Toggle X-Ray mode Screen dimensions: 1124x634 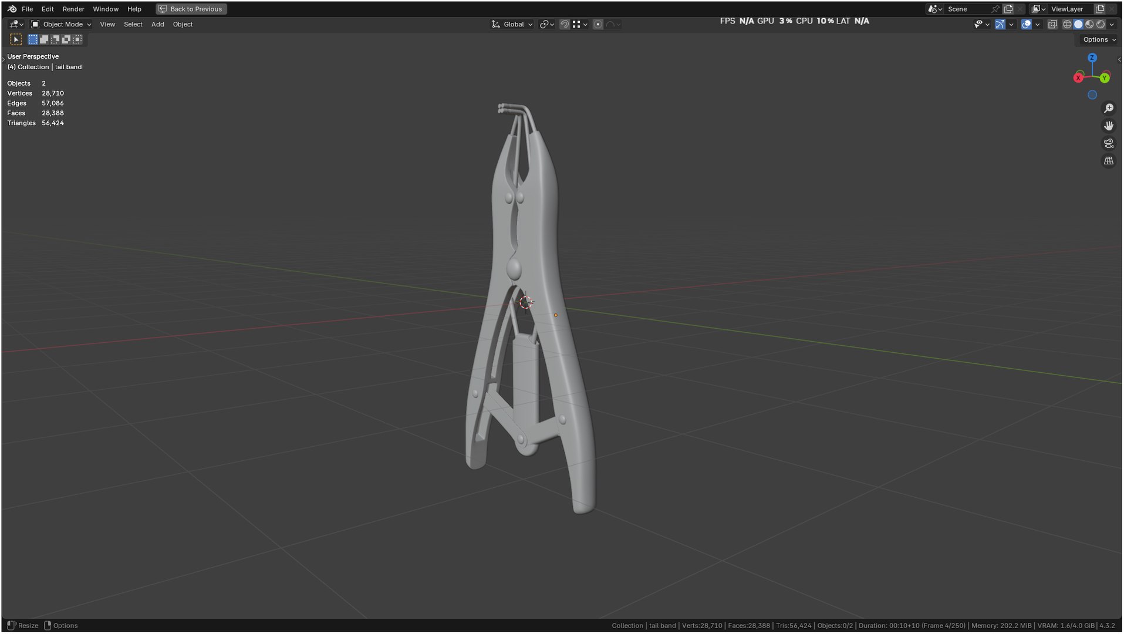click(x=1052, y=24)
